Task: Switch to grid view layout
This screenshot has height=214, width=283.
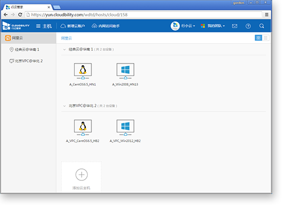Action: point(259,38)
